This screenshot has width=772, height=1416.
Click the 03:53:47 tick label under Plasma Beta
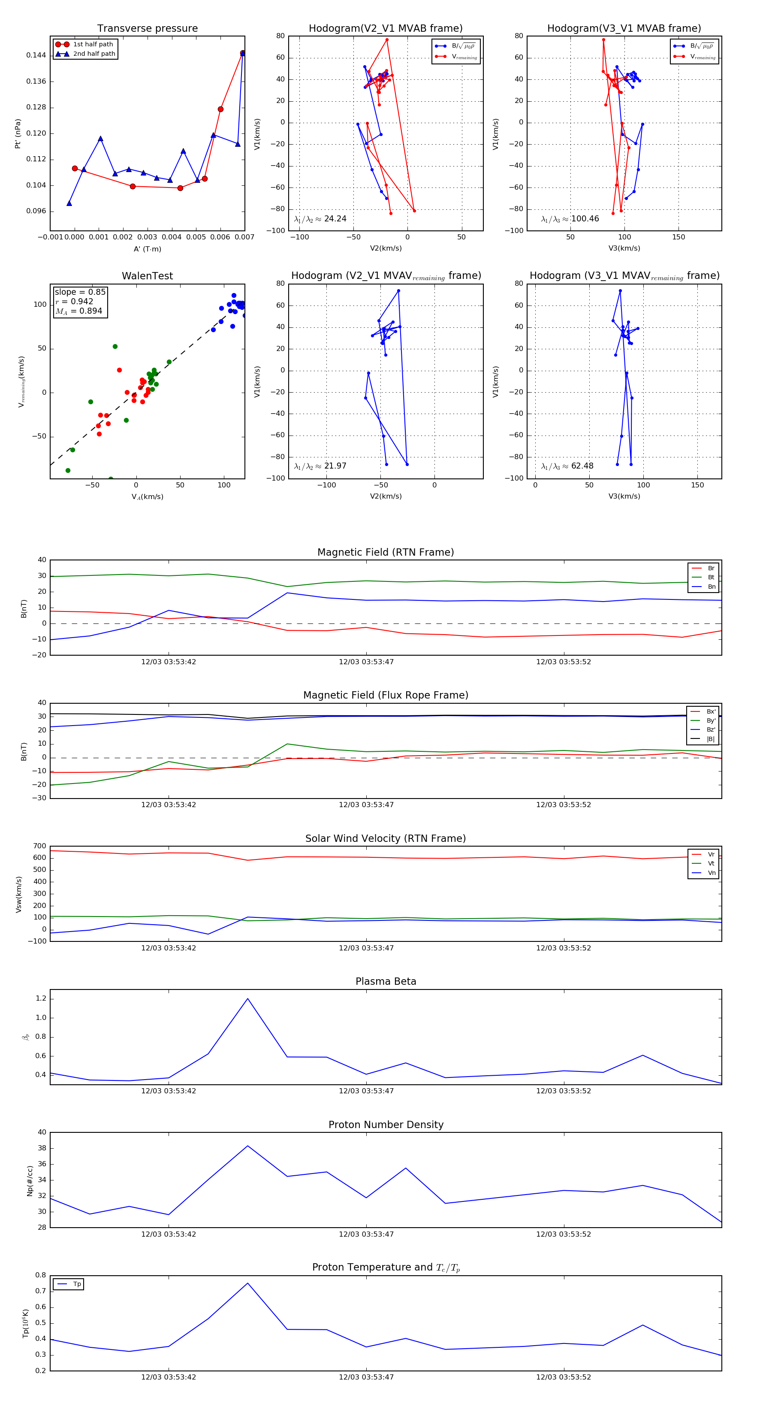(x=367, y=1091)
